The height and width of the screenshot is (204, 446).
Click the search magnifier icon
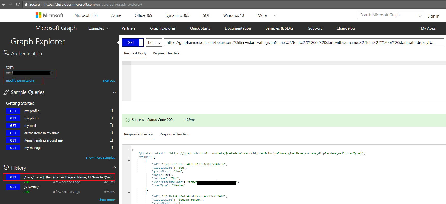(x=419, y=15)
